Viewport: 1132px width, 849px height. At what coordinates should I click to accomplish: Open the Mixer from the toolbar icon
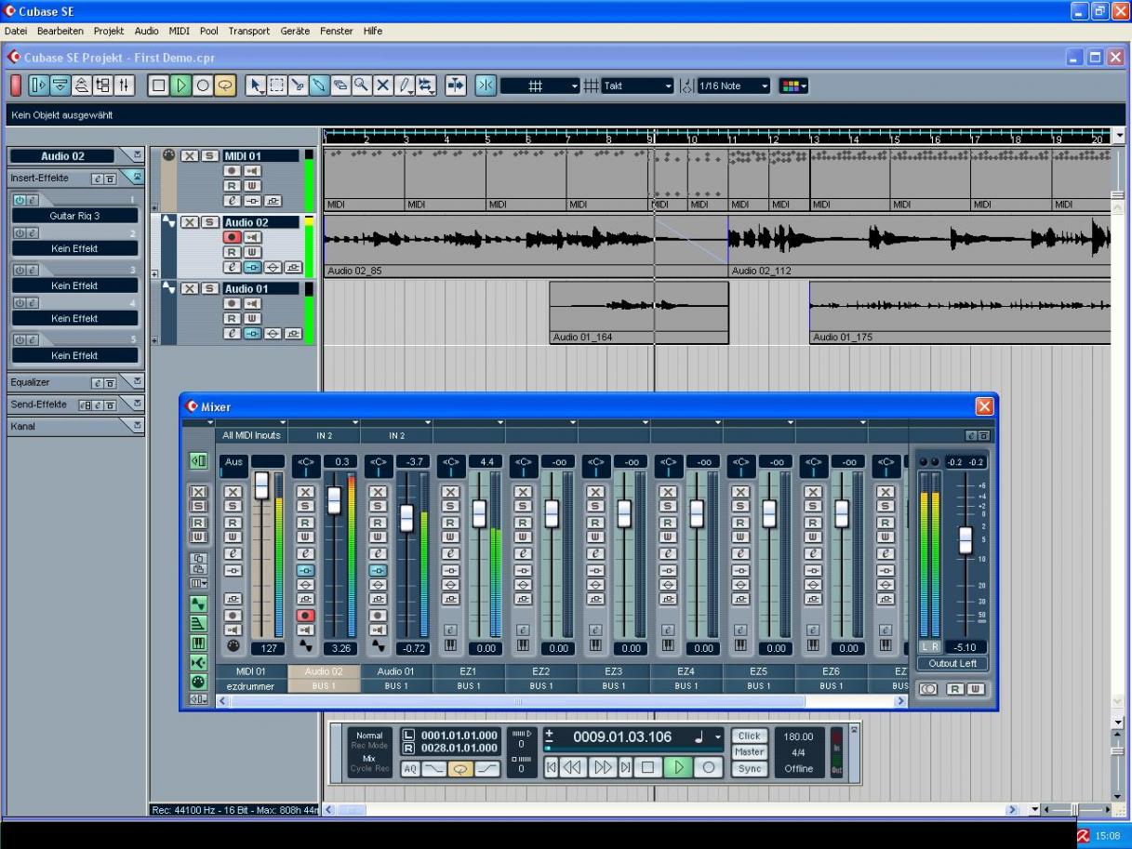(125, 86)
